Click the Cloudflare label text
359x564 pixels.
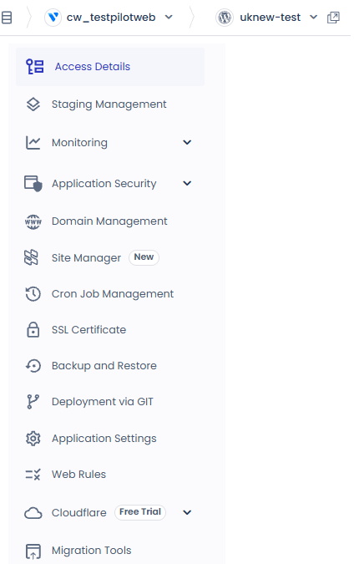coord(79,512)
